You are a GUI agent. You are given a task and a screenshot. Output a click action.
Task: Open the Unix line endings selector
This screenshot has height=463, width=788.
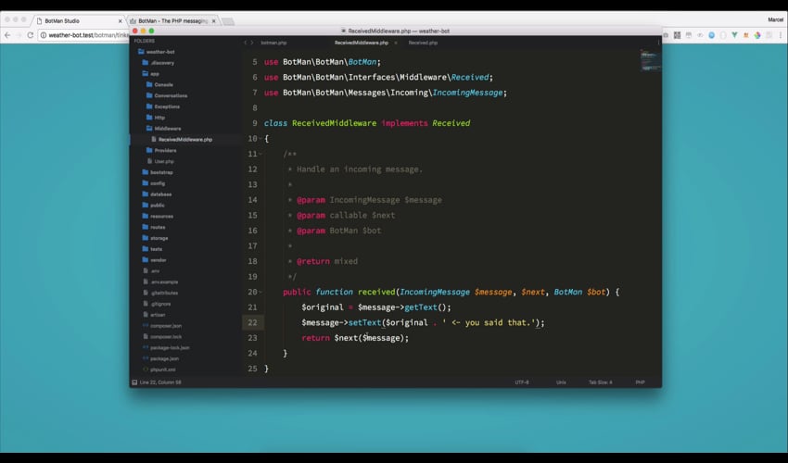point(561,382)
